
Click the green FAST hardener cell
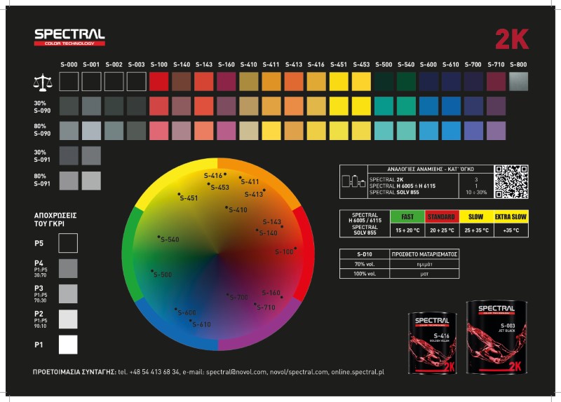click(x=407, y=217)
